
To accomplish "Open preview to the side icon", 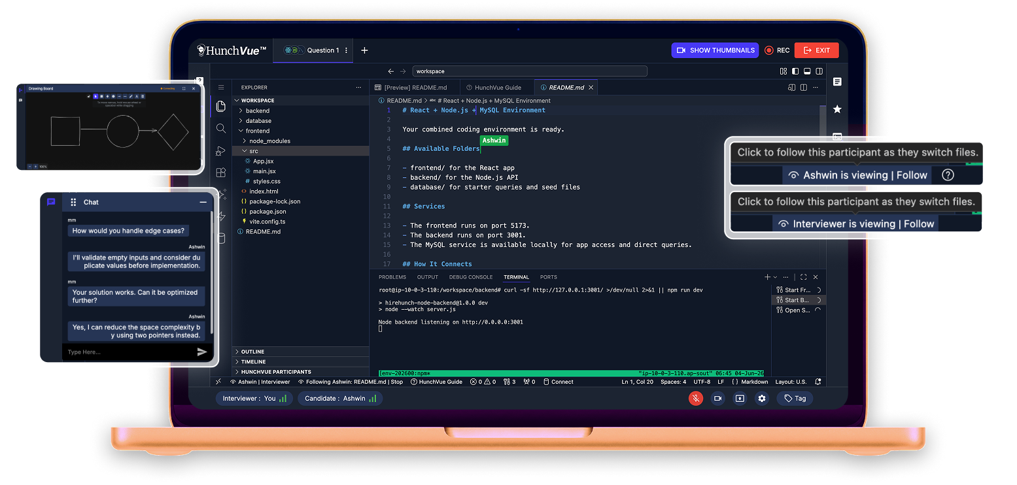I will click(x=791, y=88).
